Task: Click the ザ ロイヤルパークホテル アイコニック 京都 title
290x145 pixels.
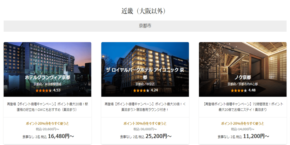Action: (145, 74)
